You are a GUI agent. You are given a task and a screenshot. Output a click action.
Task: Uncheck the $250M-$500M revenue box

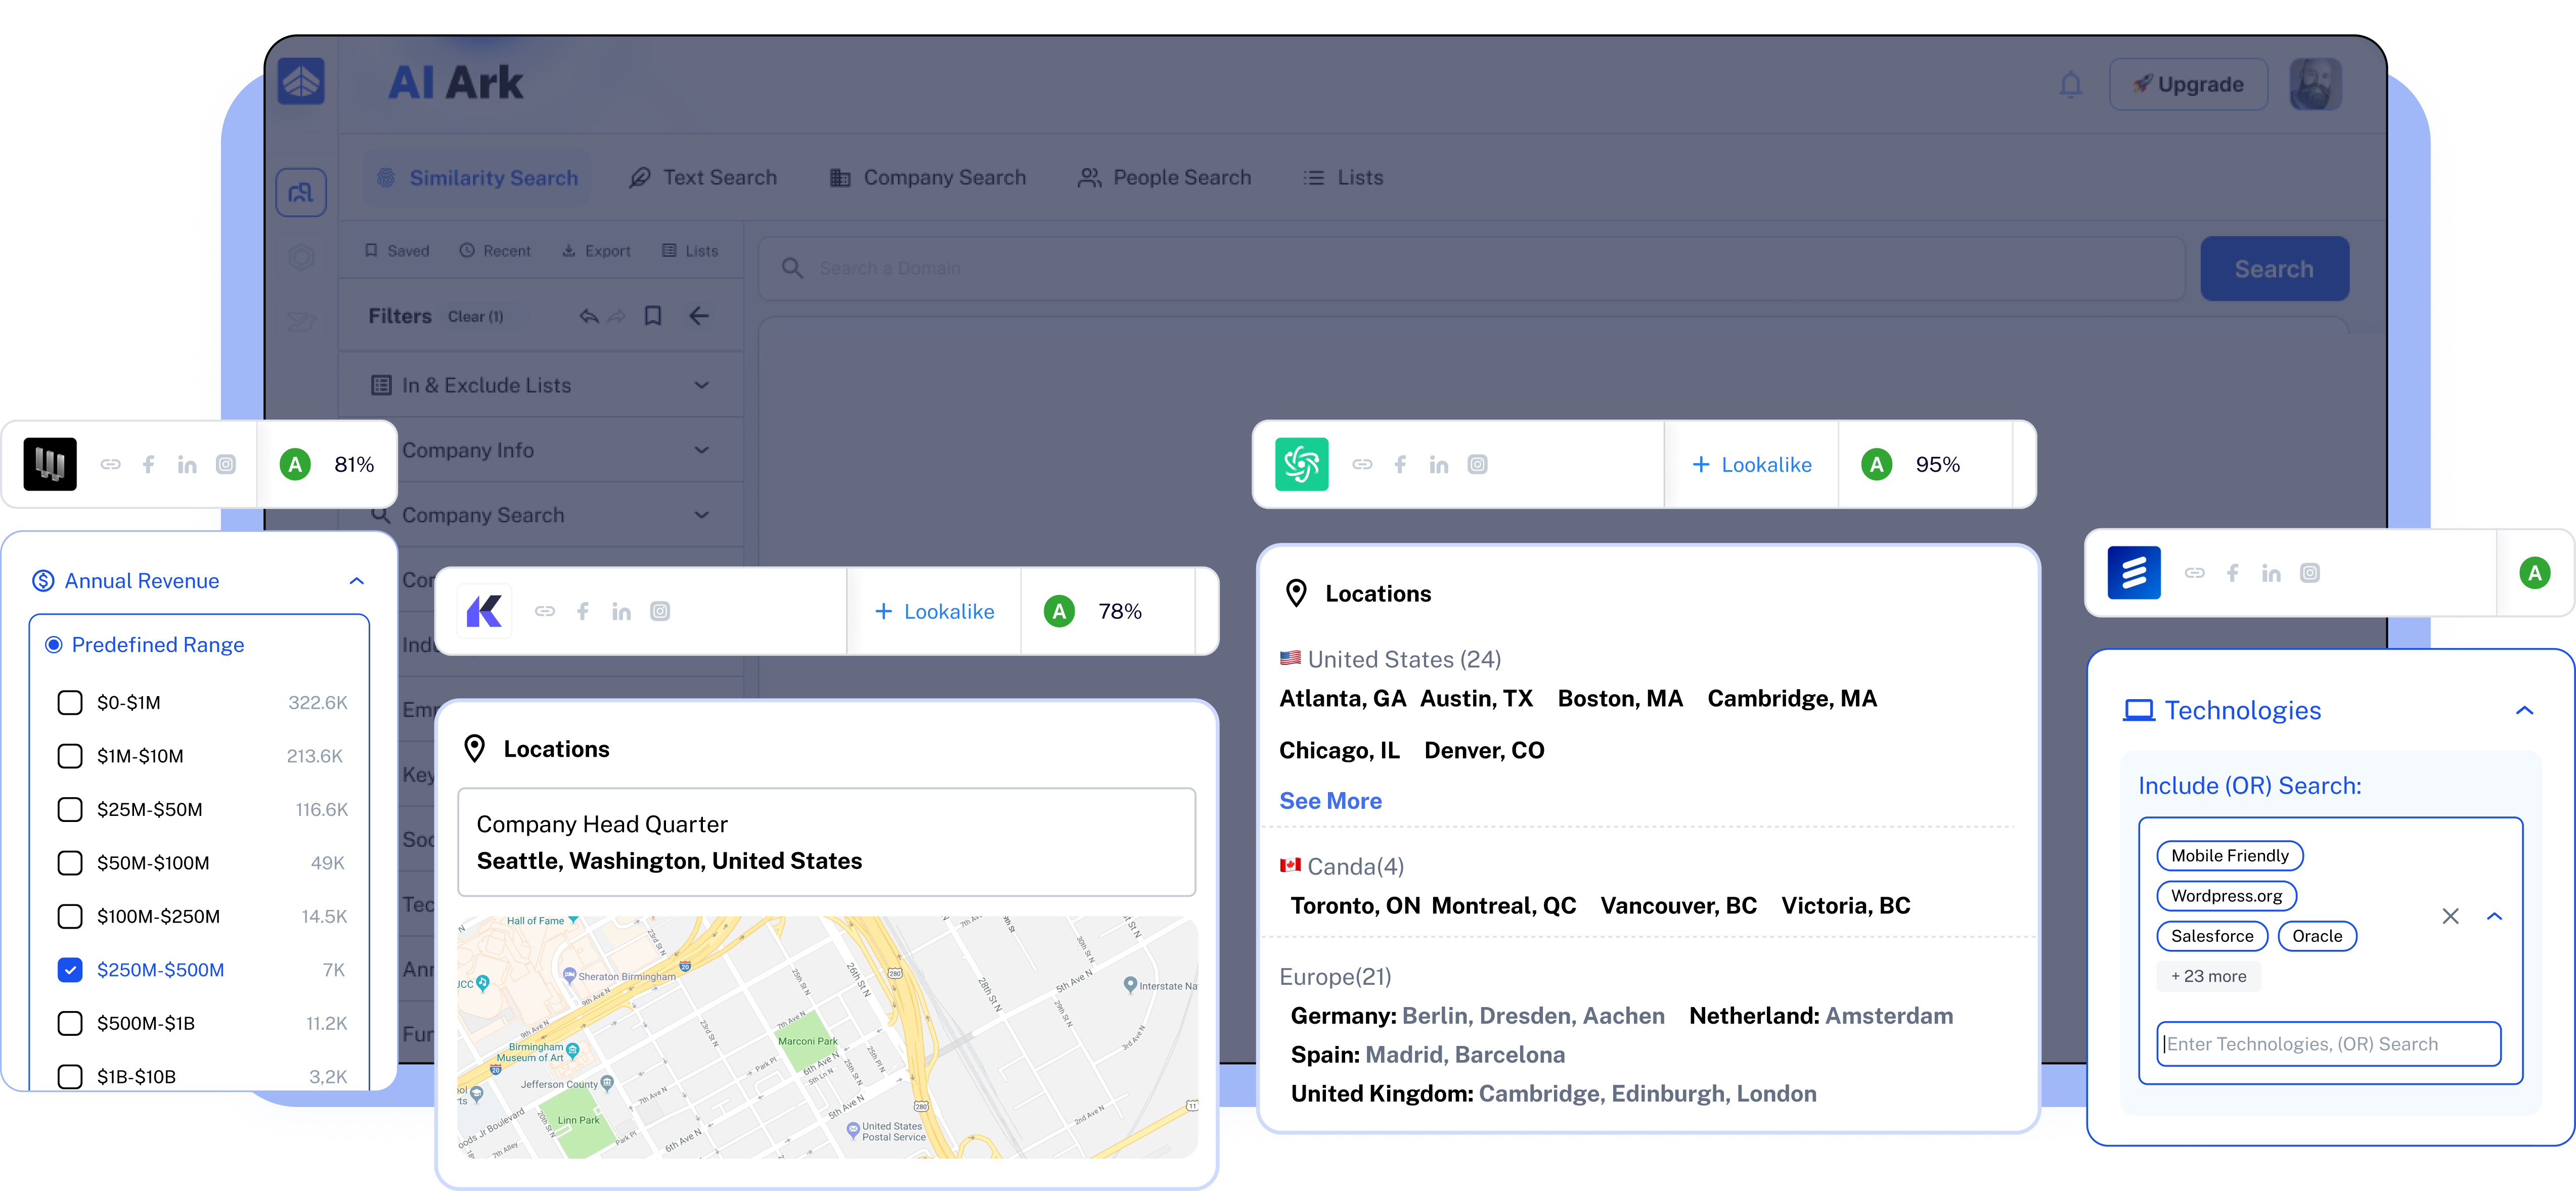click(x=70, y=970)
